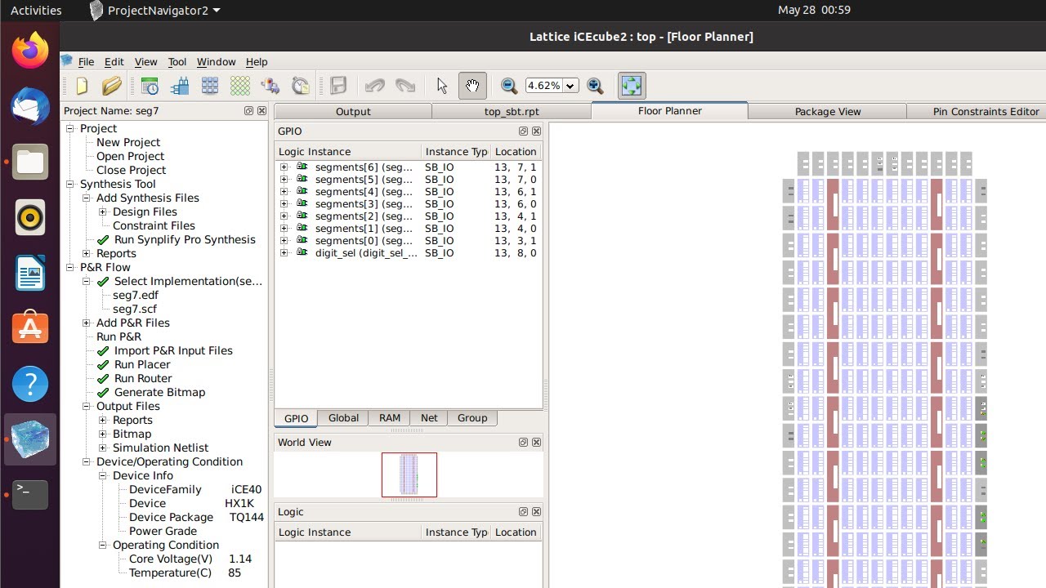
Task: Open the File menu
Action: pyautogui.click(x=86, y=61)
